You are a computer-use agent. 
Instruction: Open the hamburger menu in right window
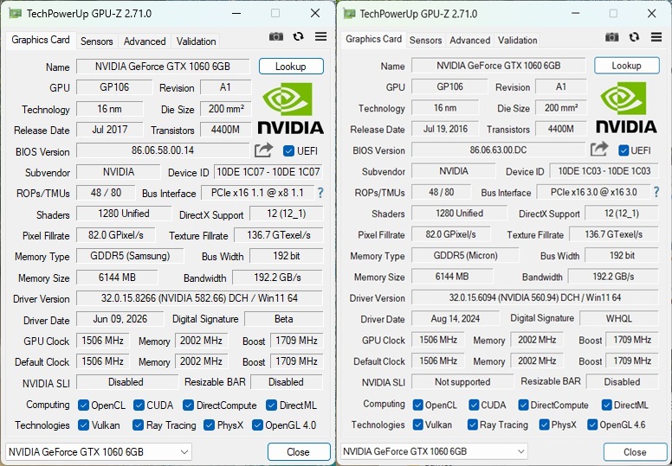pos(656,37)
